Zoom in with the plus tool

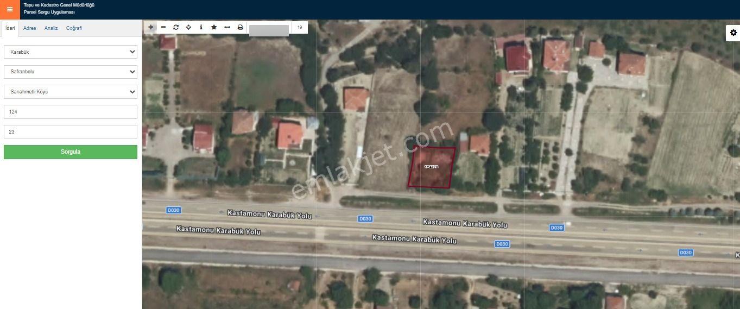(x=151, y=27)
